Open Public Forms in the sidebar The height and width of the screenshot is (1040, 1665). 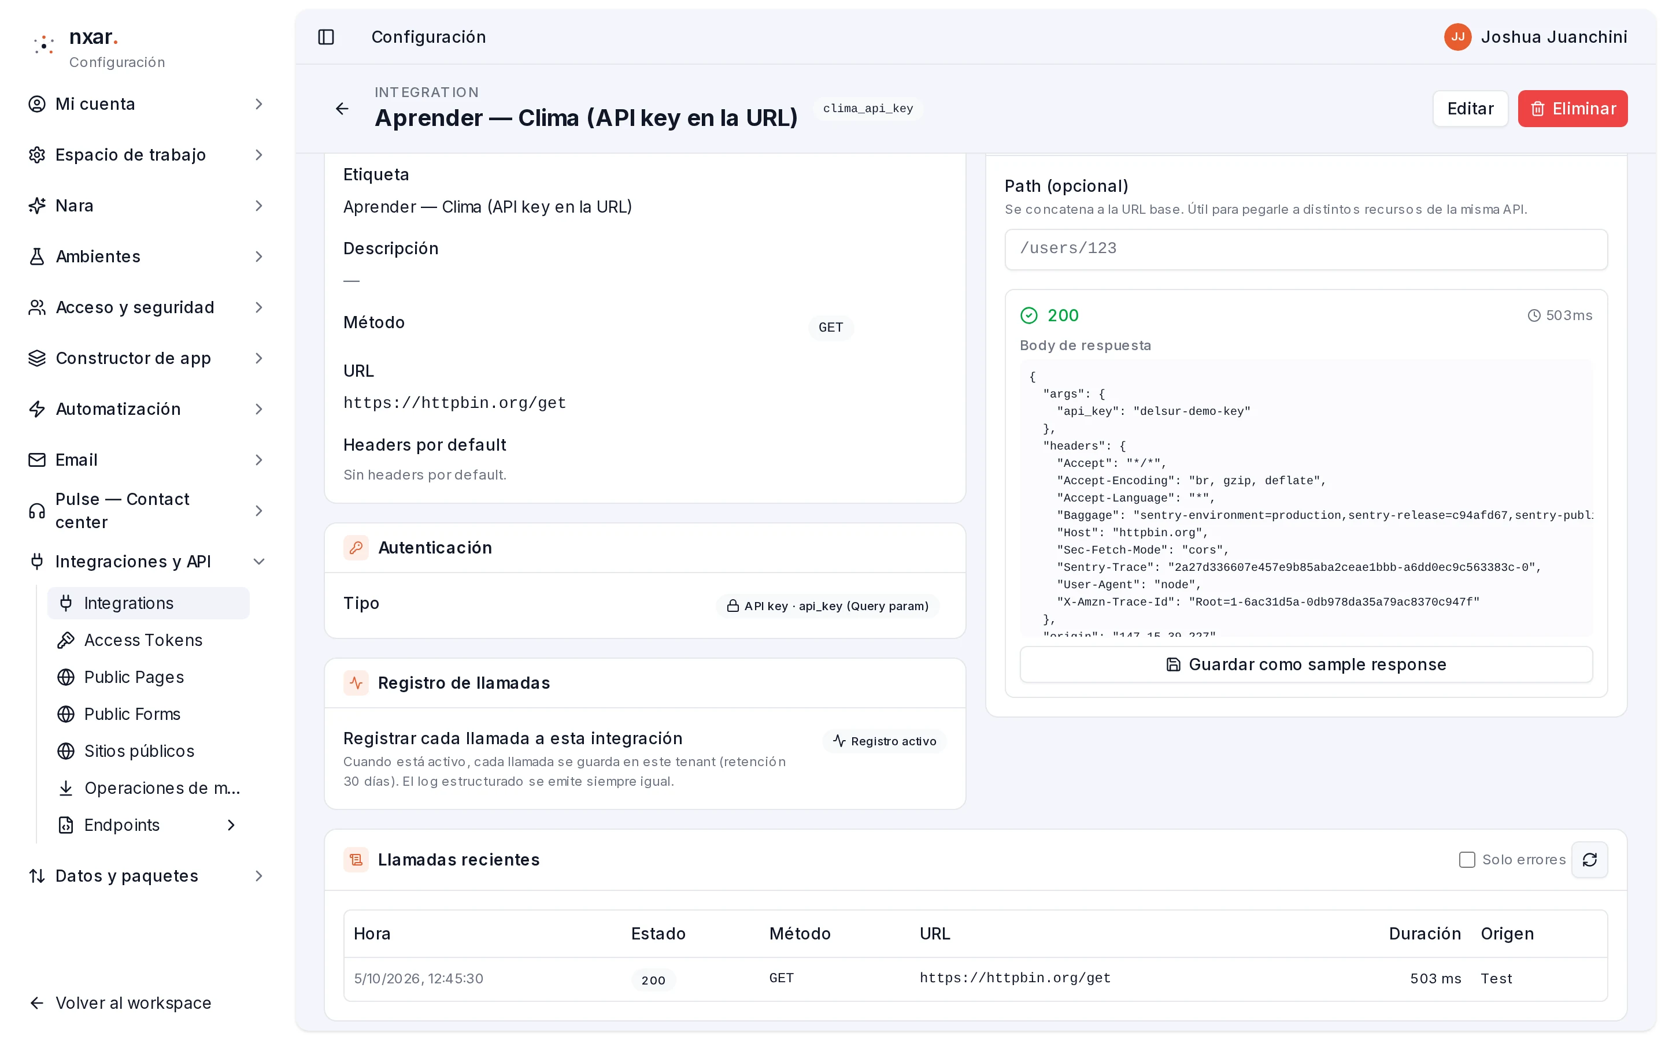point(148,715)
